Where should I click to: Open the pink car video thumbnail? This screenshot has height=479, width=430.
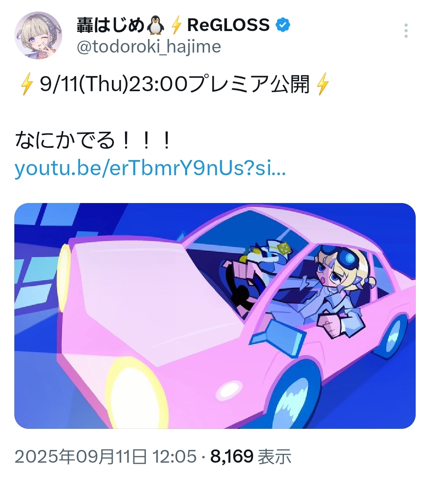click(215, 316)
